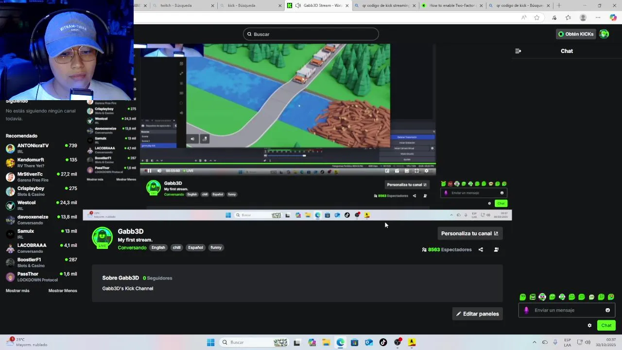Open the LACOBRAAA recommended channel
Image resolution: width=622 pixels, height=350 pixels.
pyautogui.click(x=41, y=248)
